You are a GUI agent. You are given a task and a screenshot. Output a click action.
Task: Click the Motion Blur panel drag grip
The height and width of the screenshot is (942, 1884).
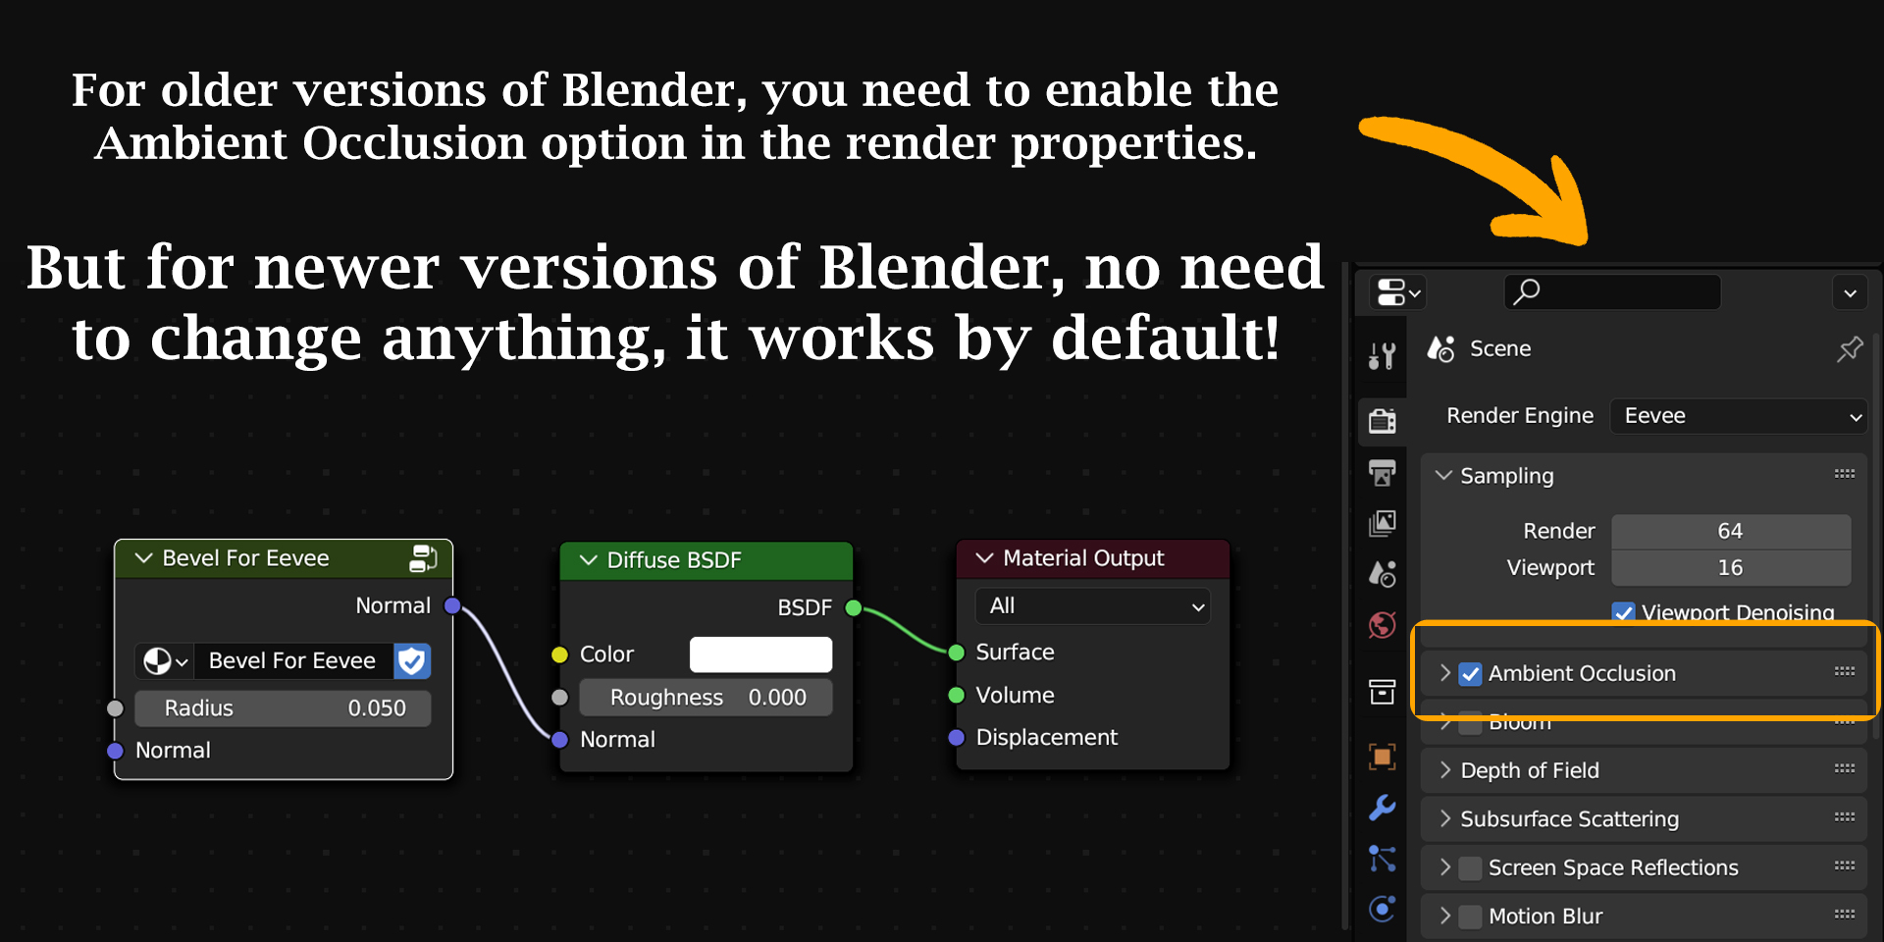click(1845, 915)
